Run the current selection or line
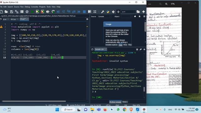201x113 pixels. [48, 12]
